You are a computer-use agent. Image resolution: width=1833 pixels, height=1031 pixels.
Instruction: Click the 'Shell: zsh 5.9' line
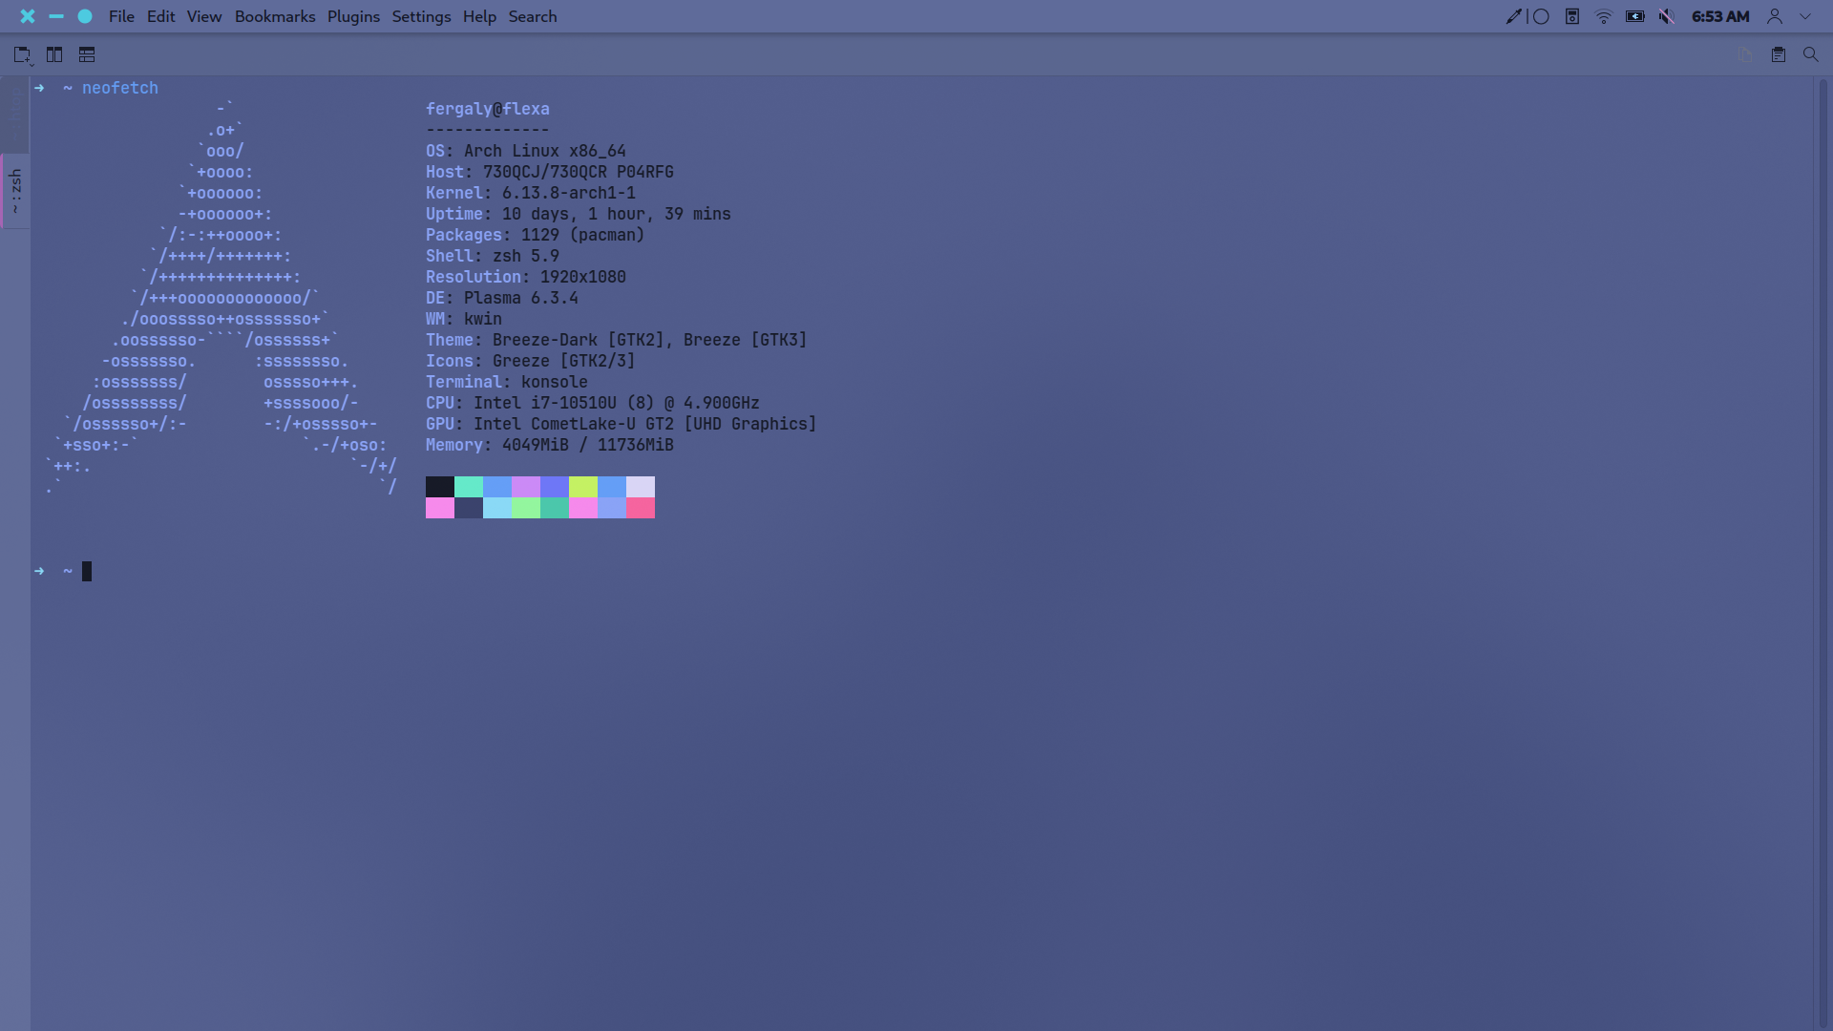coord(493,256)
